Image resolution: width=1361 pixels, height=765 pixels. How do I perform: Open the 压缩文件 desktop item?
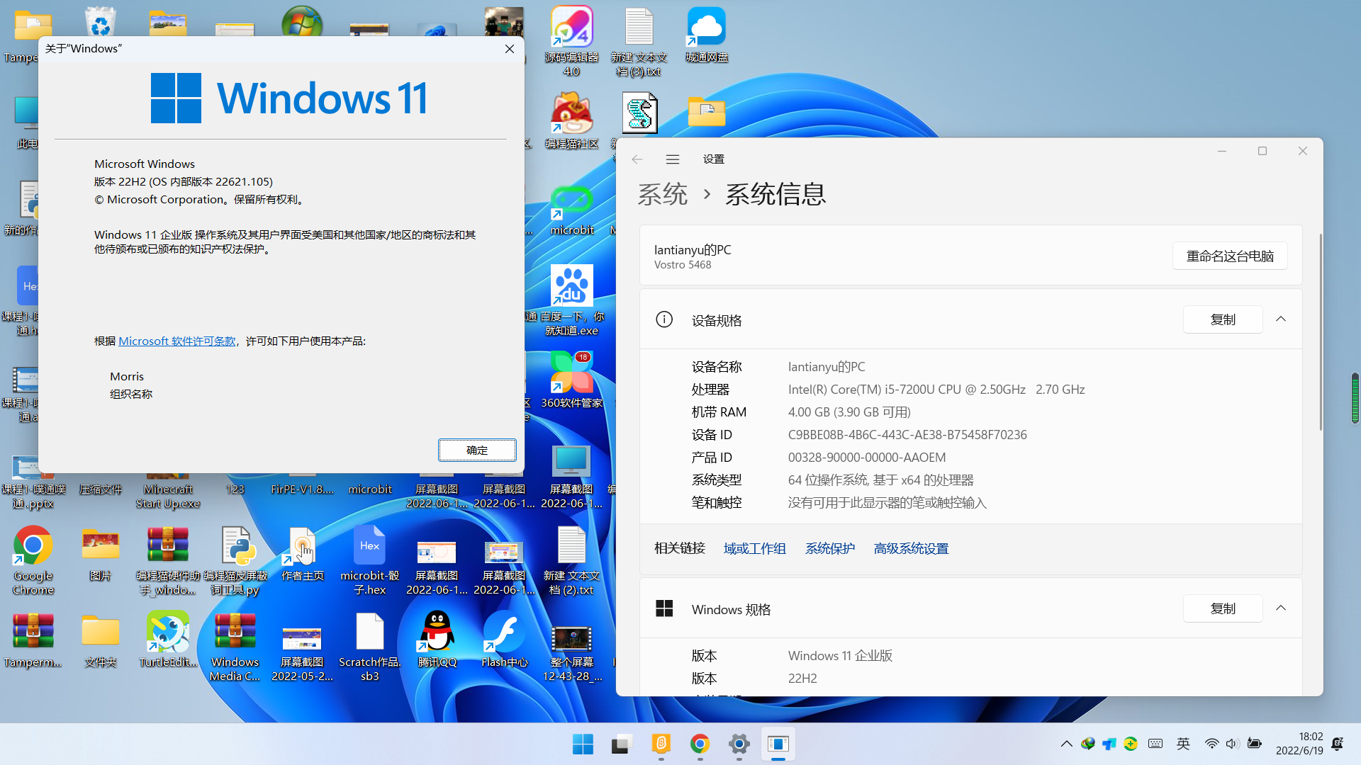[x=100, y=489]
